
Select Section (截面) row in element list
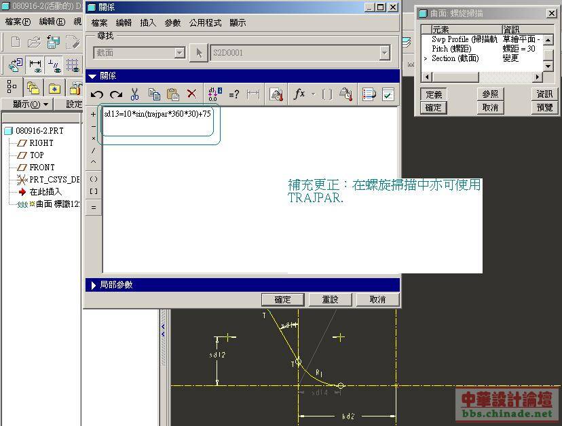point(482,58)
